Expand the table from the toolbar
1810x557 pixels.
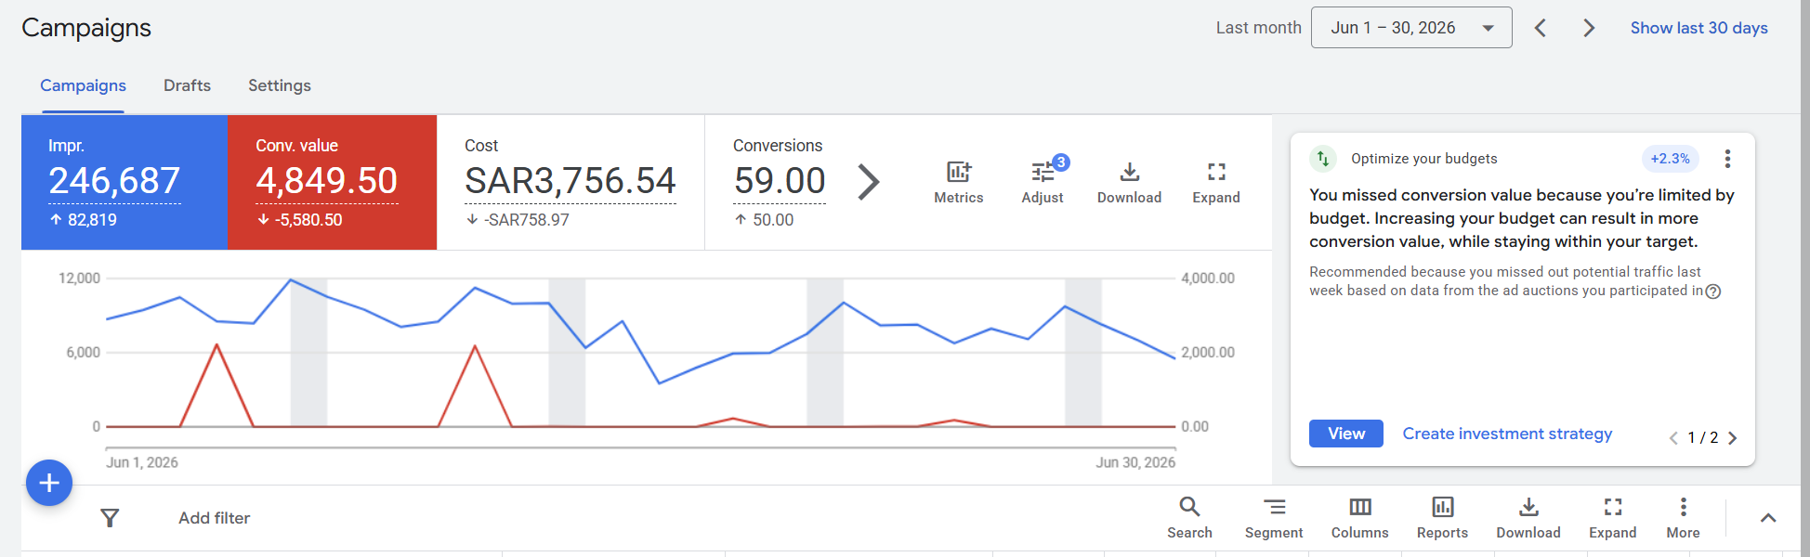pos(1613,518)
